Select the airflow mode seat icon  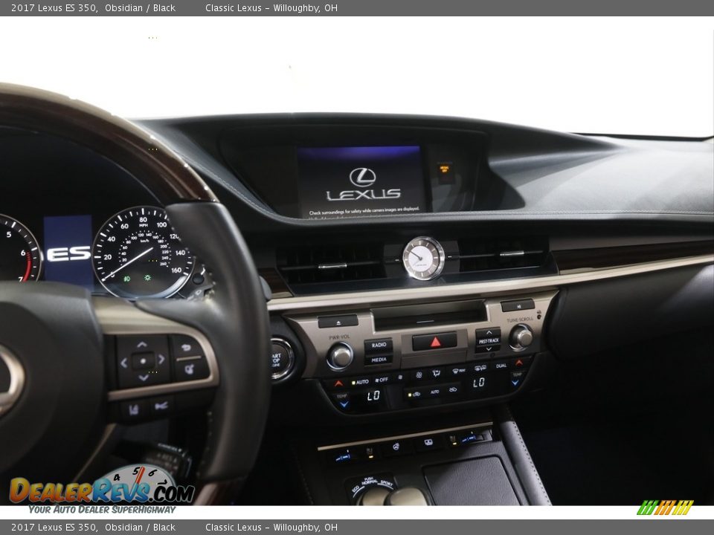click(437, 373)
